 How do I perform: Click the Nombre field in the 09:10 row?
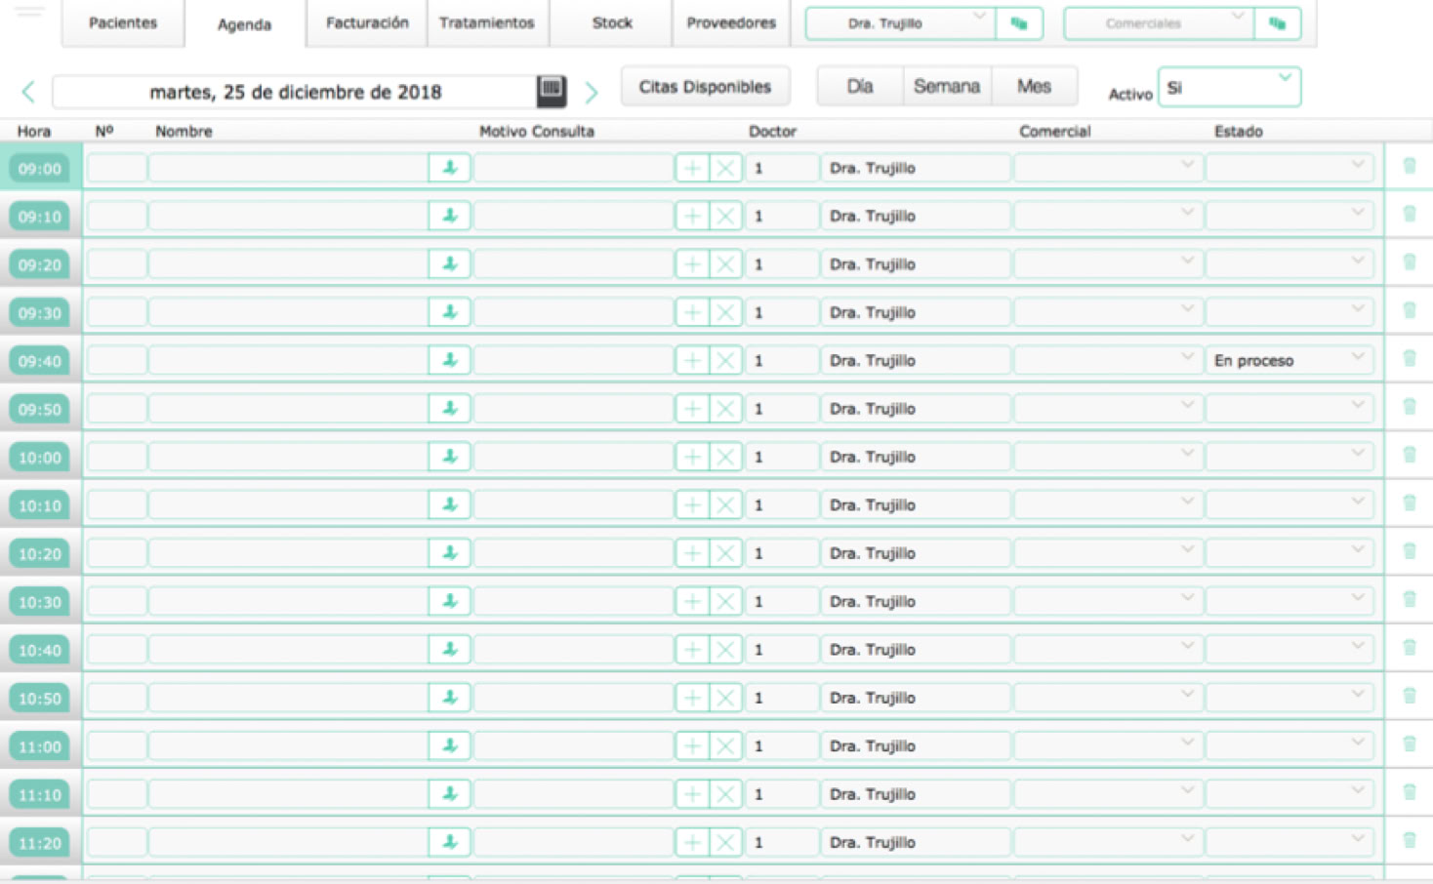point(287,216)
